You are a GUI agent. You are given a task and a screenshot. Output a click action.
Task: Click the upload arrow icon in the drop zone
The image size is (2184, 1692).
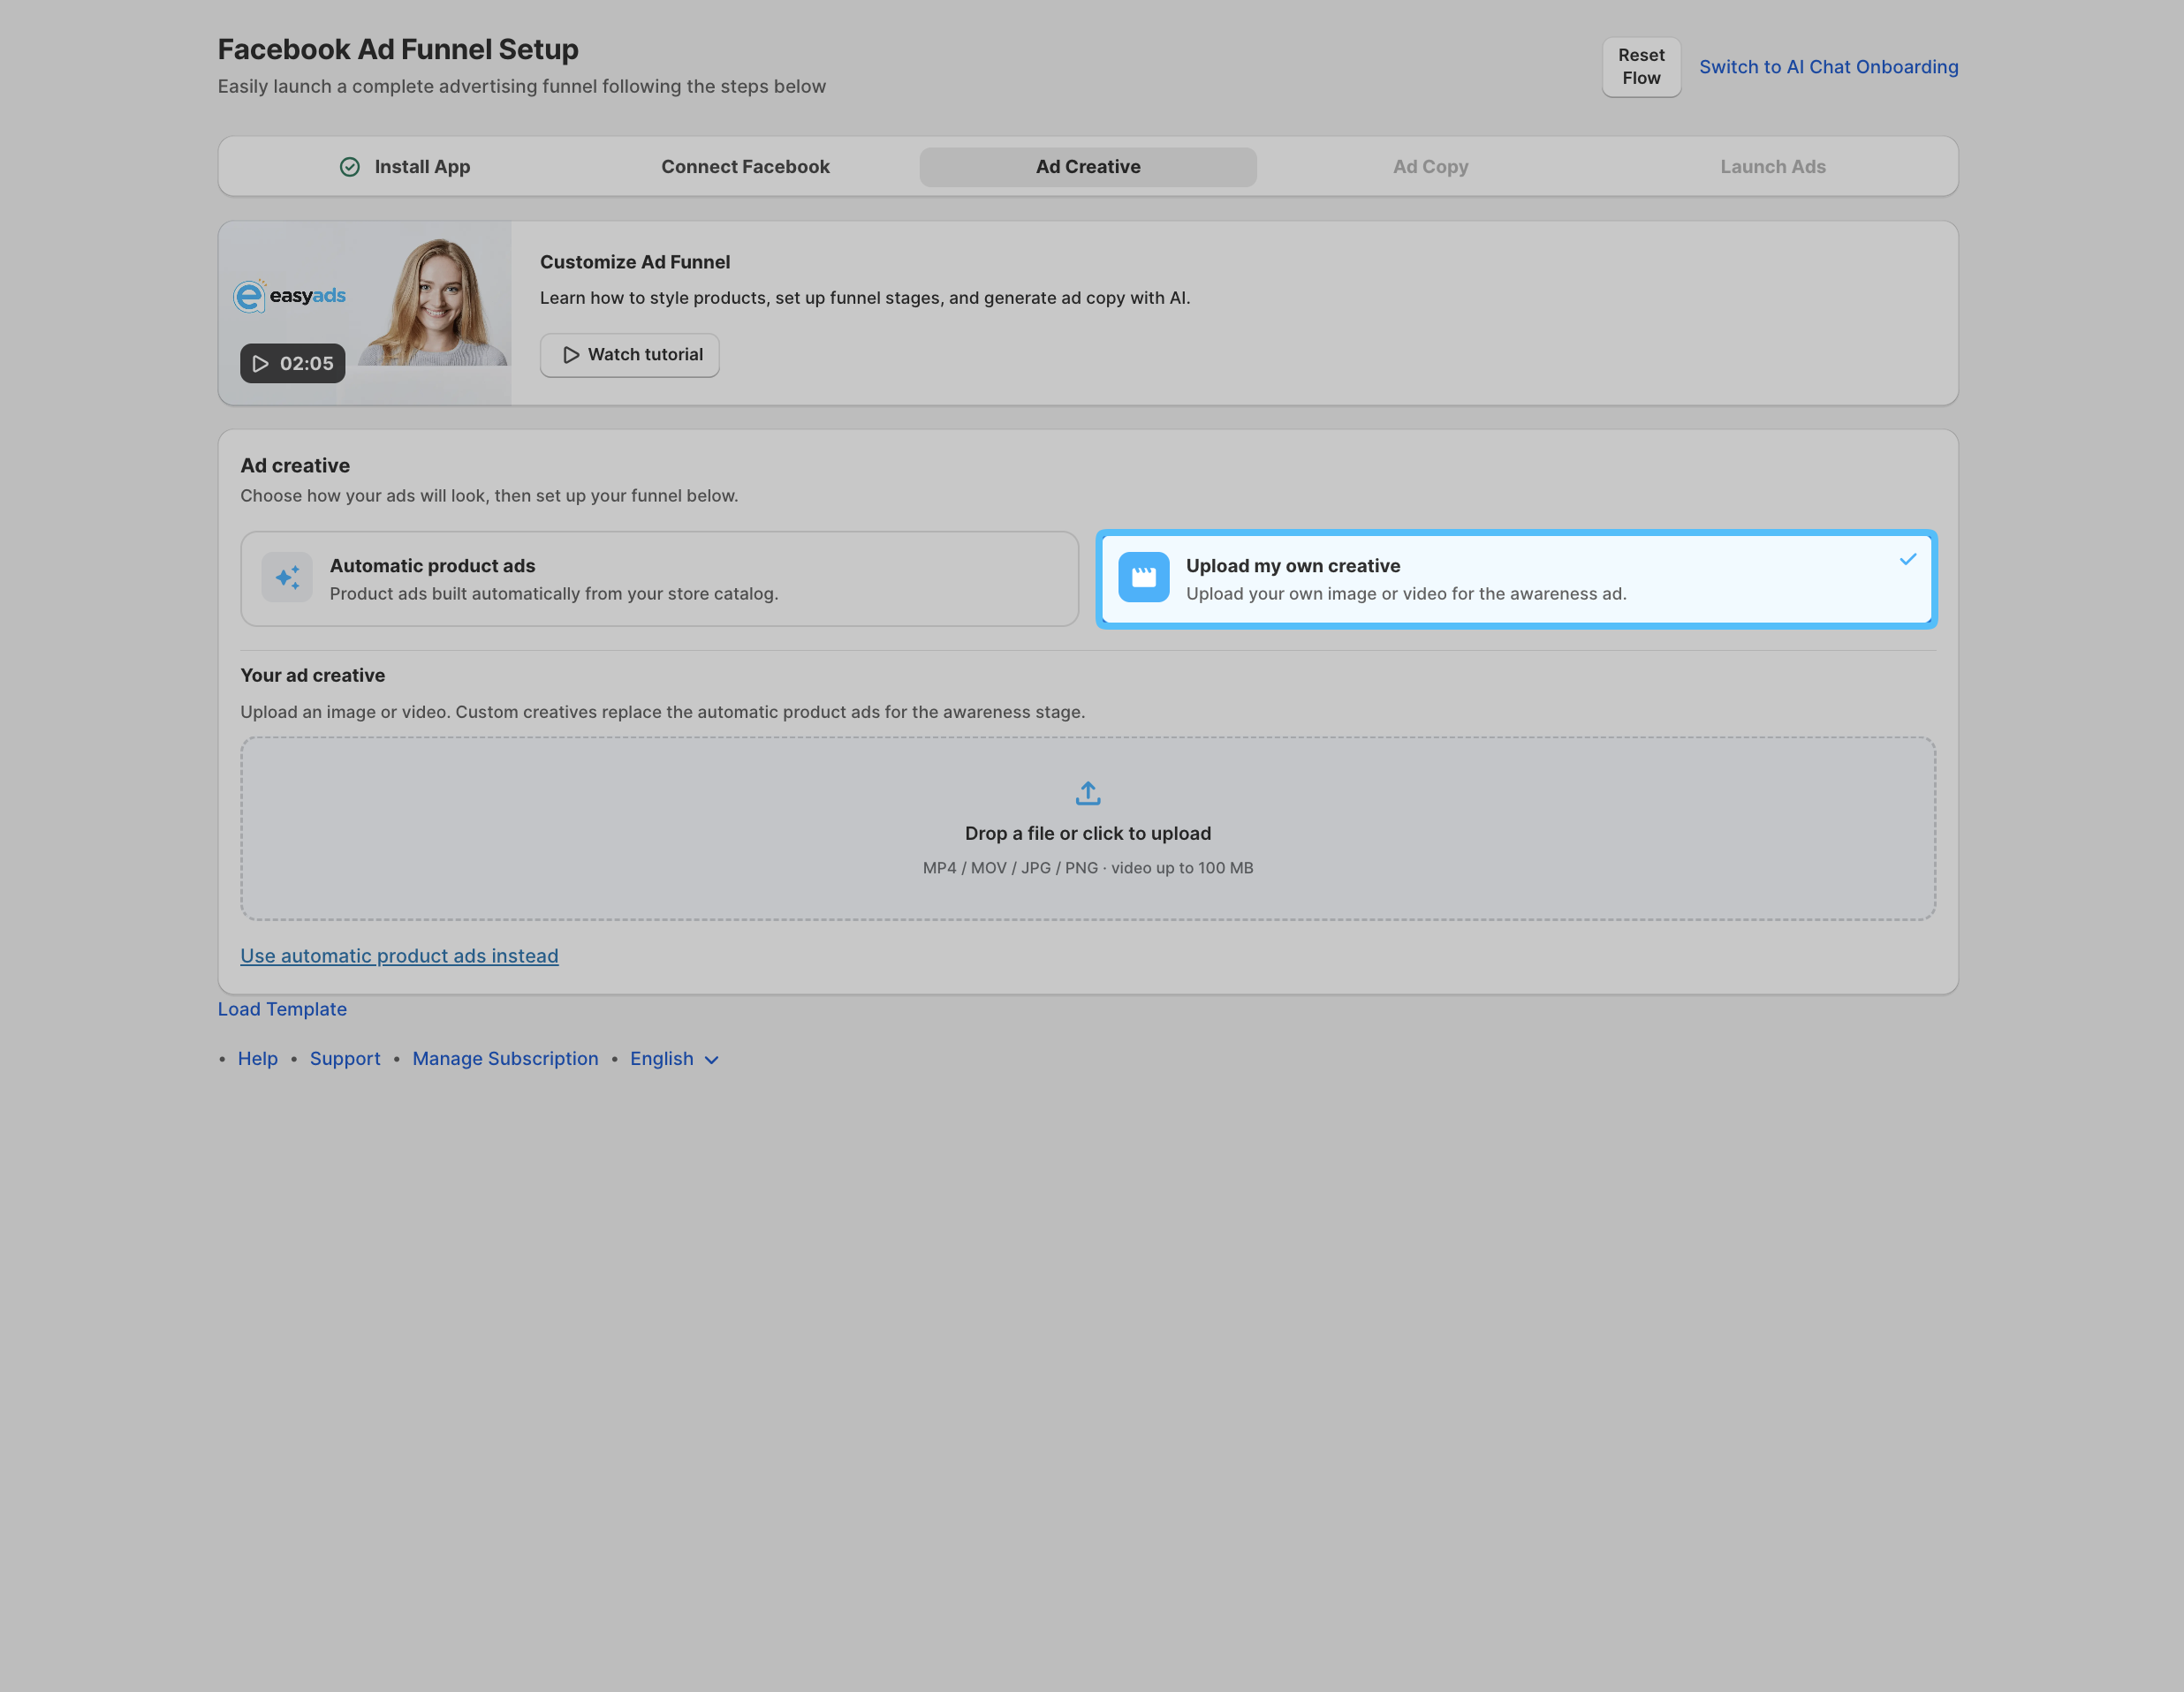[1088, 794]
